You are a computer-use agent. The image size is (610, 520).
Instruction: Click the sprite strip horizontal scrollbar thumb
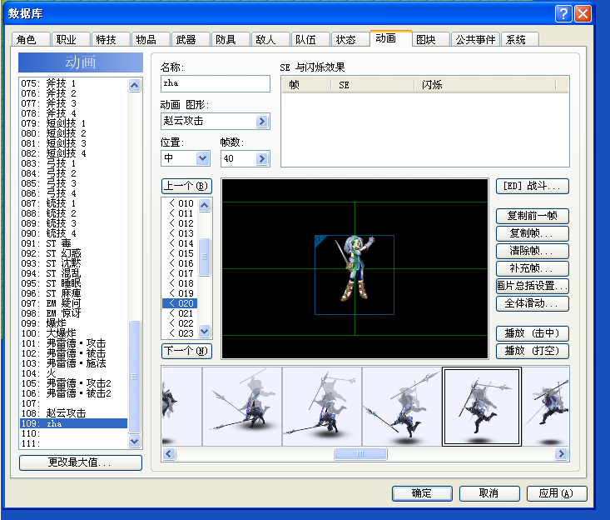coord(360,454)
